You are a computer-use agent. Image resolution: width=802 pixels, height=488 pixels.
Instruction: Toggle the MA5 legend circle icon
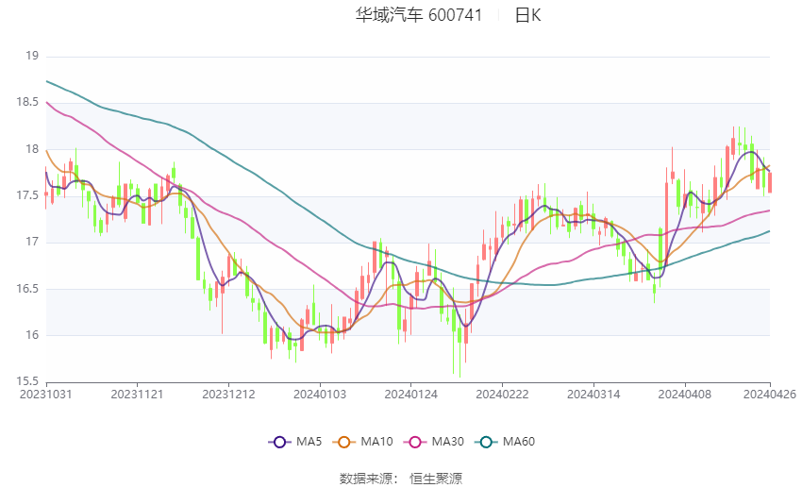coord(279,442)
